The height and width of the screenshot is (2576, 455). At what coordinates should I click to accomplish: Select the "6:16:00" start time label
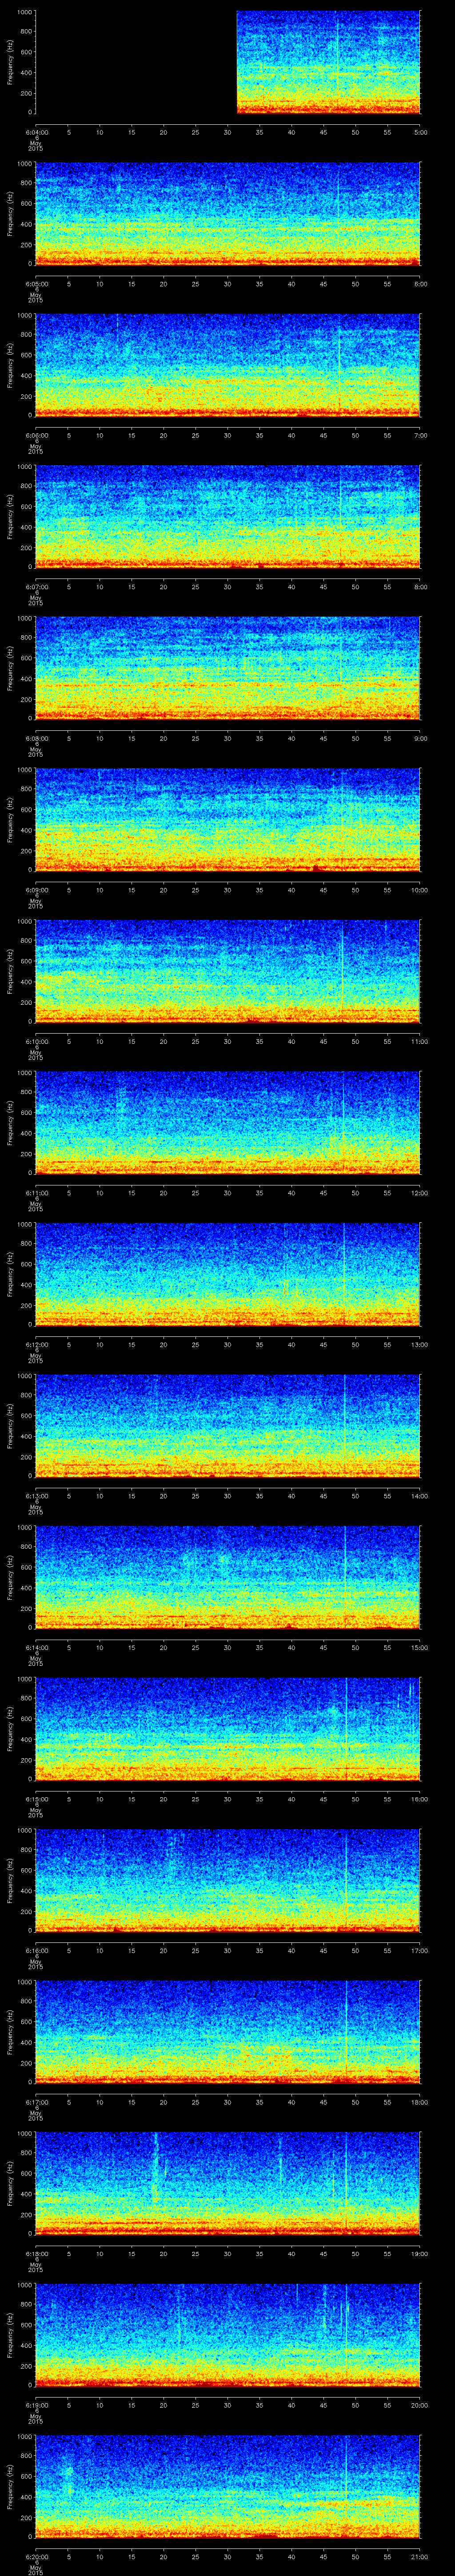[36, 1950]
